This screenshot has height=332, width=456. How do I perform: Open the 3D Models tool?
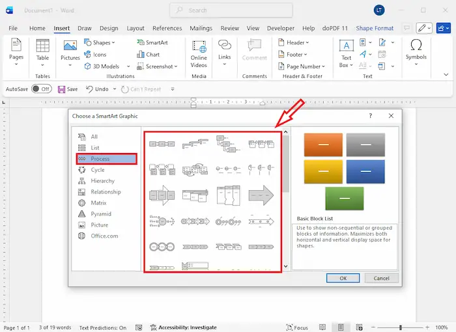click(101, 66)
